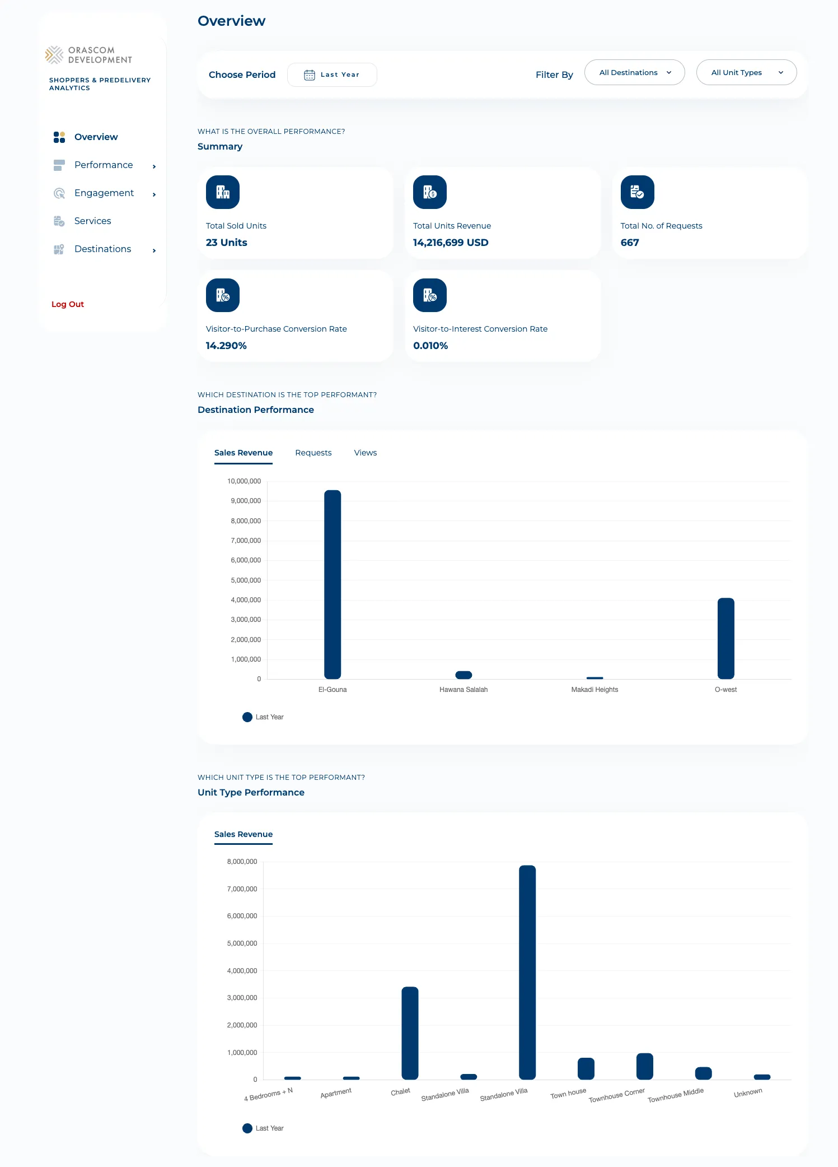
Task: Click the Total Sold Units card icon
Action: click(223, 192)
